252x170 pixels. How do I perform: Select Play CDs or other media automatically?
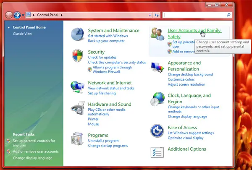[107, 112]
